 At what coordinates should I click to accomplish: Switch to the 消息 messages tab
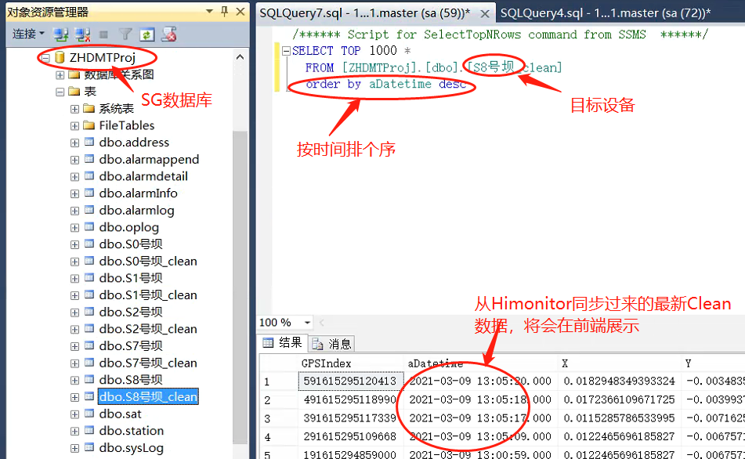[x=333, y=343]
